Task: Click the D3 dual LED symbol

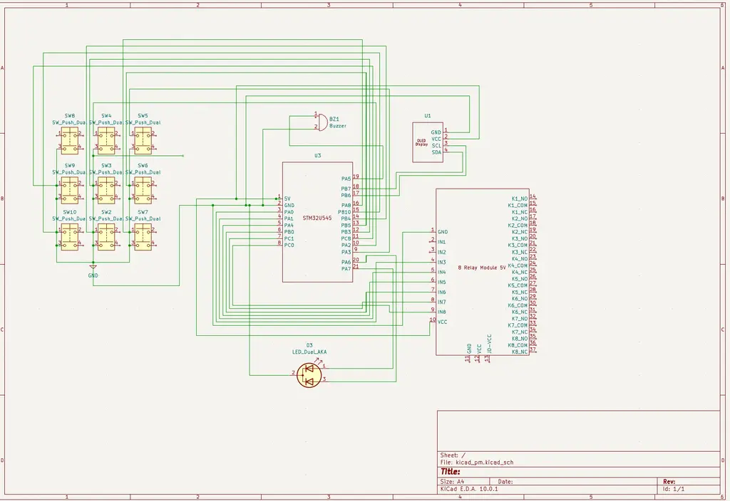Action: coord(309,375)
